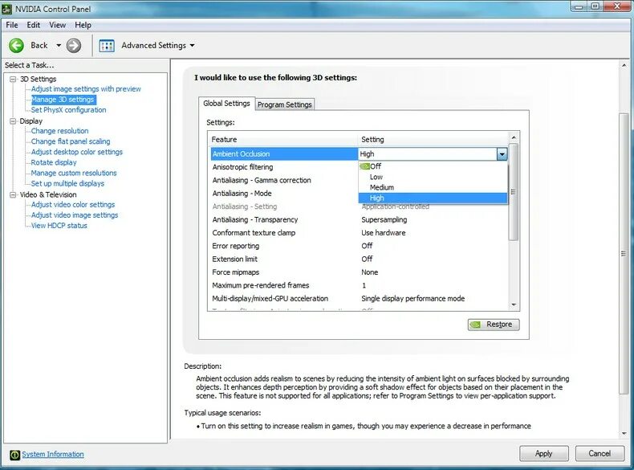Open Adjust video image settings
The width and height of the screenshot is (634, 470).
pyautogui.click(x=75, y=215)
